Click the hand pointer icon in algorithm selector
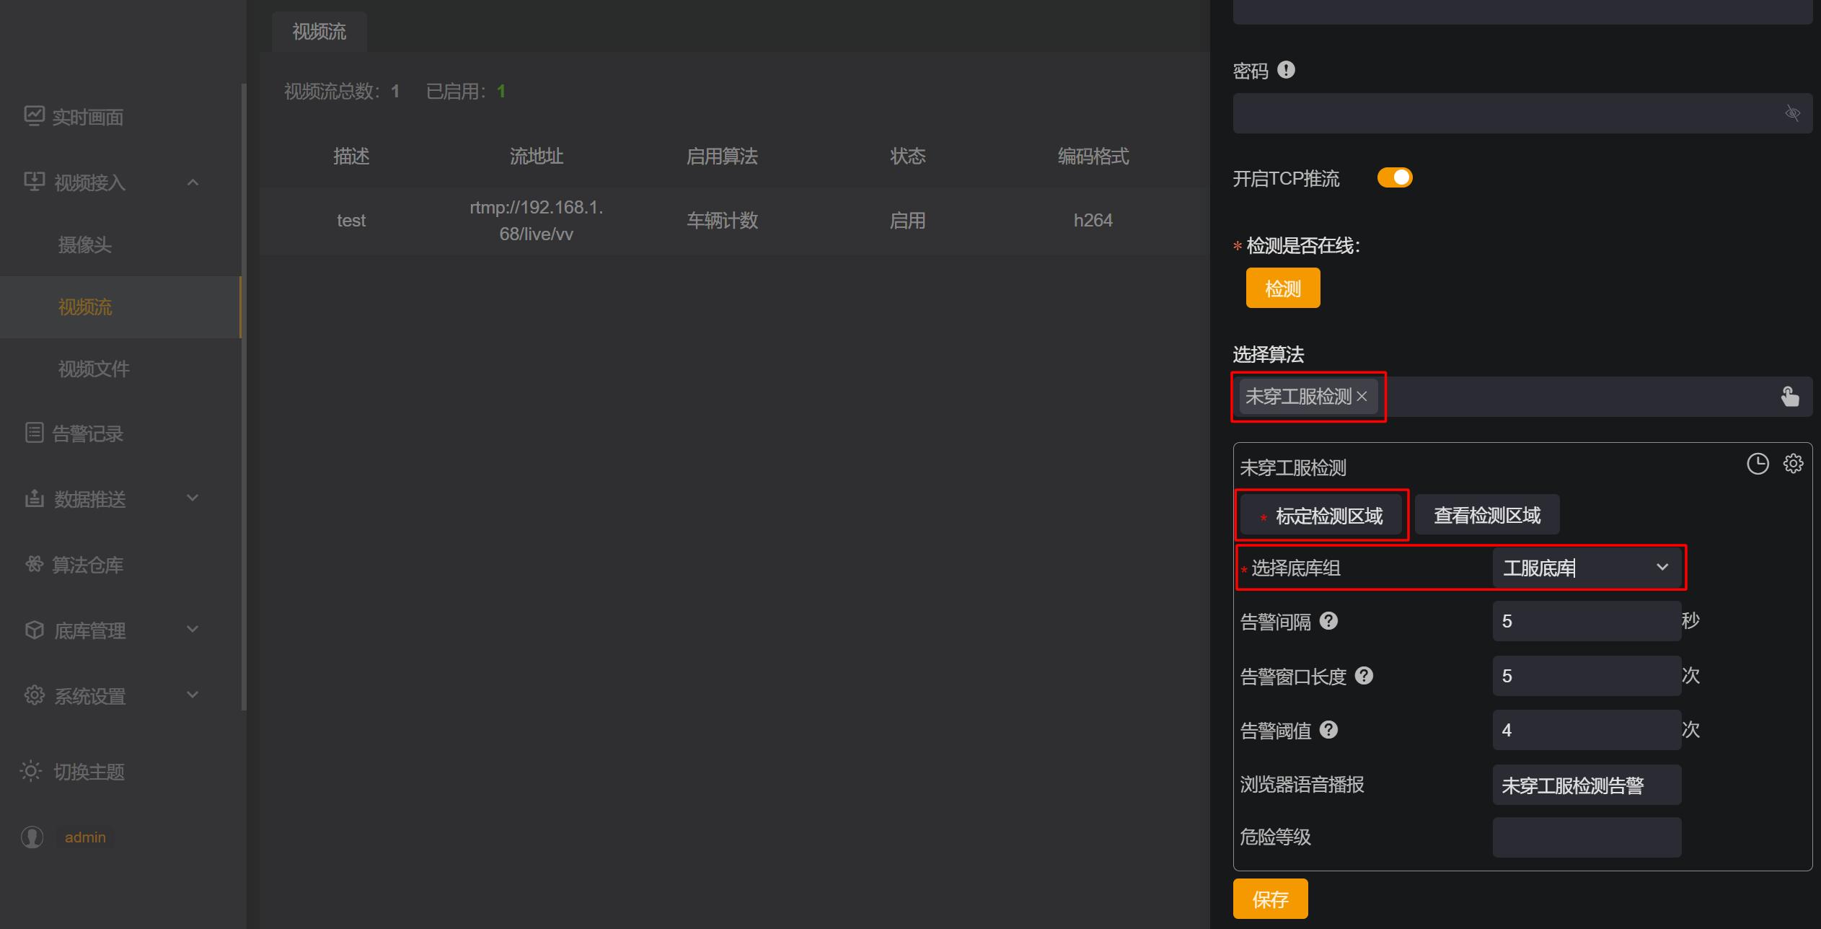This screenshot has width=1821, height=929. click(x=1789, y=397)
